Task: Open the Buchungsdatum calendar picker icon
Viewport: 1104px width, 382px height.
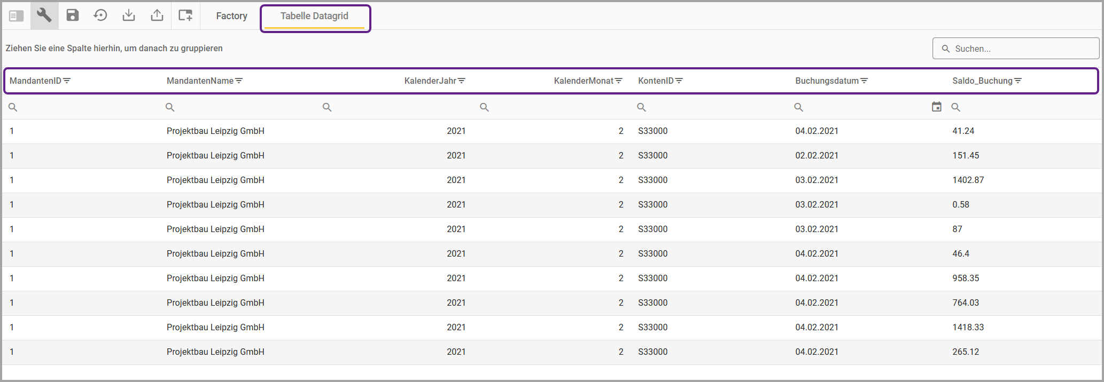Action: (936, 107)
